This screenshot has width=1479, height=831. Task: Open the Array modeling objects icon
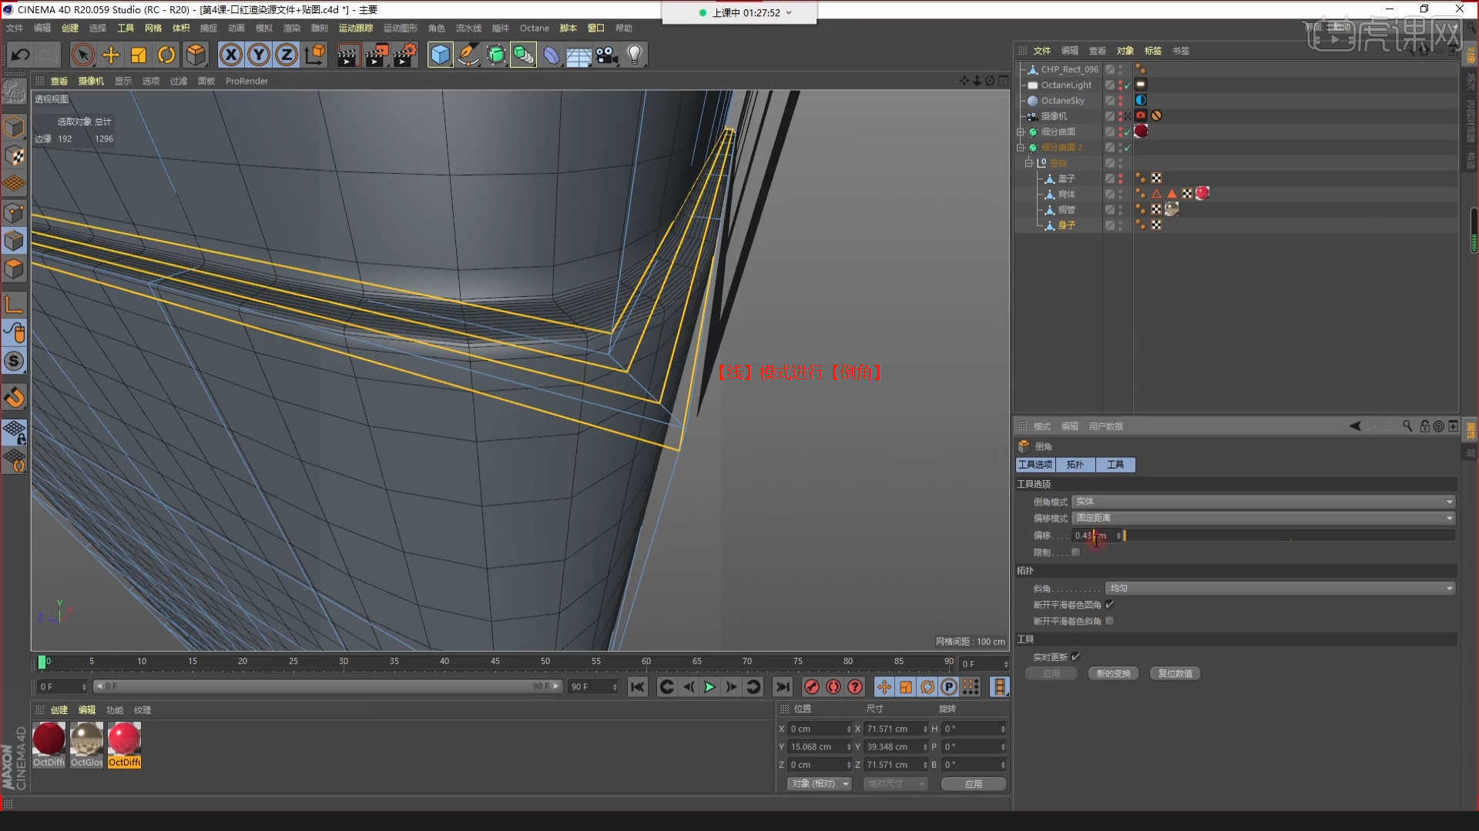(524, 55)
